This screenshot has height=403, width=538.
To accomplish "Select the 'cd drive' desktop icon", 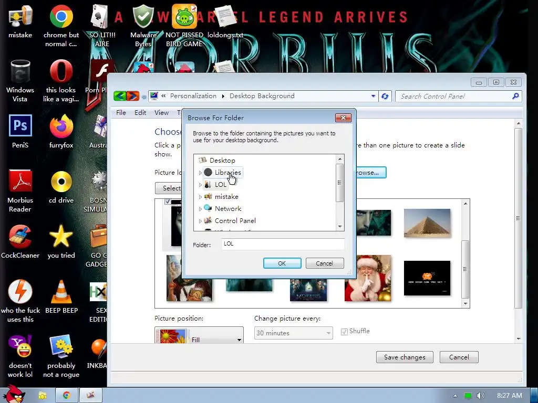I will click(61, 187).
